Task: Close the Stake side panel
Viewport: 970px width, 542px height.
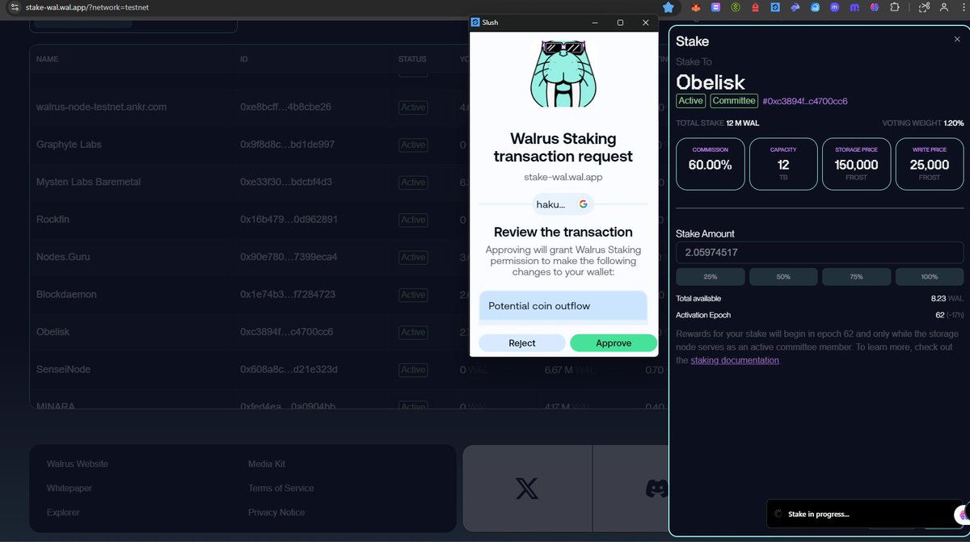Action: [x=957, y=40]
